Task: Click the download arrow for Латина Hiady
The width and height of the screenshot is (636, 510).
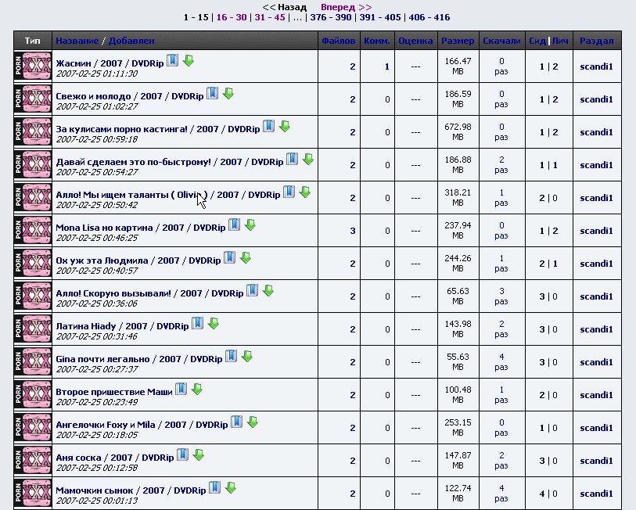Action: tap(214, 323)
